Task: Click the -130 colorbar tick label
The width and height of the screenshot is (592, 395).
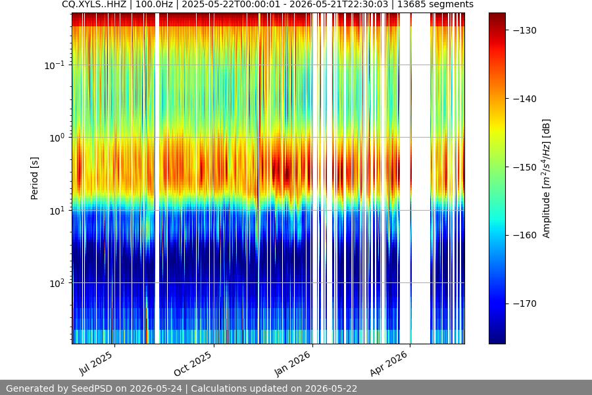Action: 525,30
